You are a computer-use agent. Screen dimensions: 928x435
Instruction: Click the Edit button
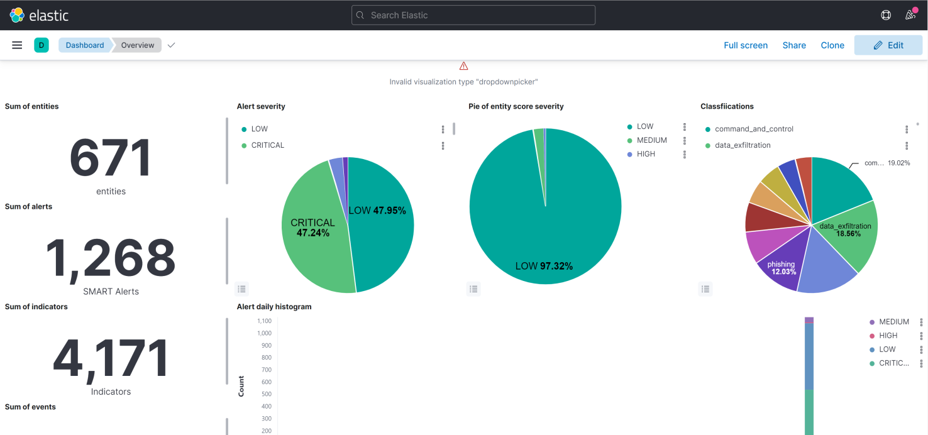(888, 45)
